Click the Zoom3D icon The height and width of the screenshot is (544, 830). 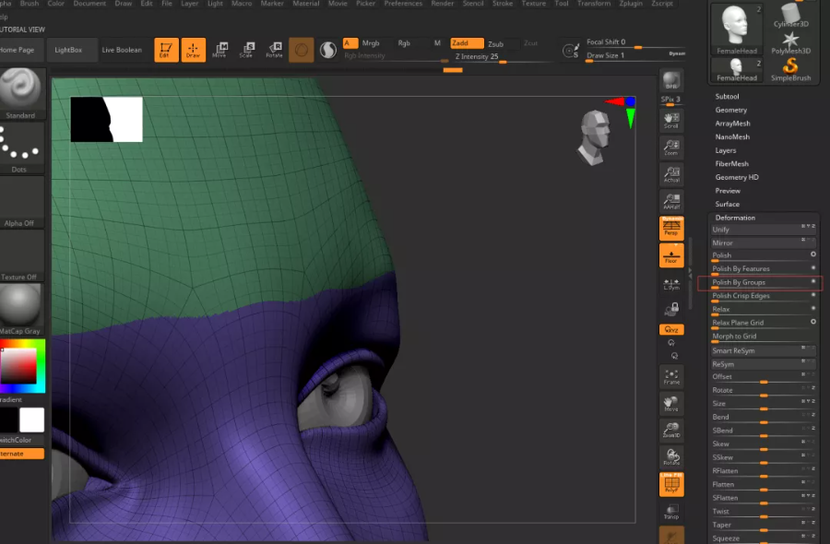(x=671, y=431)
